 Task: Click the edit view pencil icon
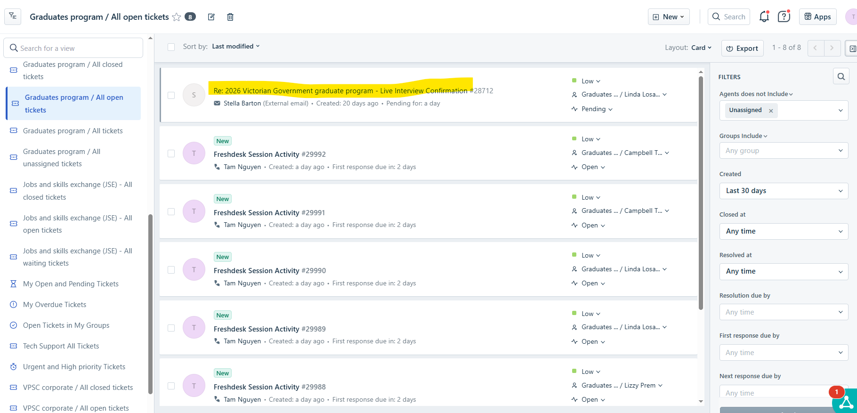[211, 17]
